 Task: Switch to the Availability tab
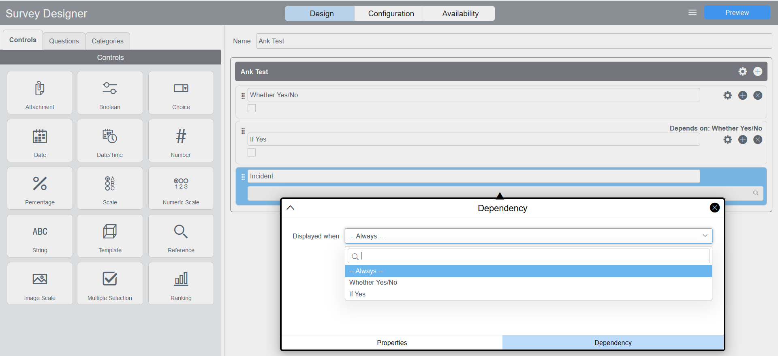(x=460, y=13)
